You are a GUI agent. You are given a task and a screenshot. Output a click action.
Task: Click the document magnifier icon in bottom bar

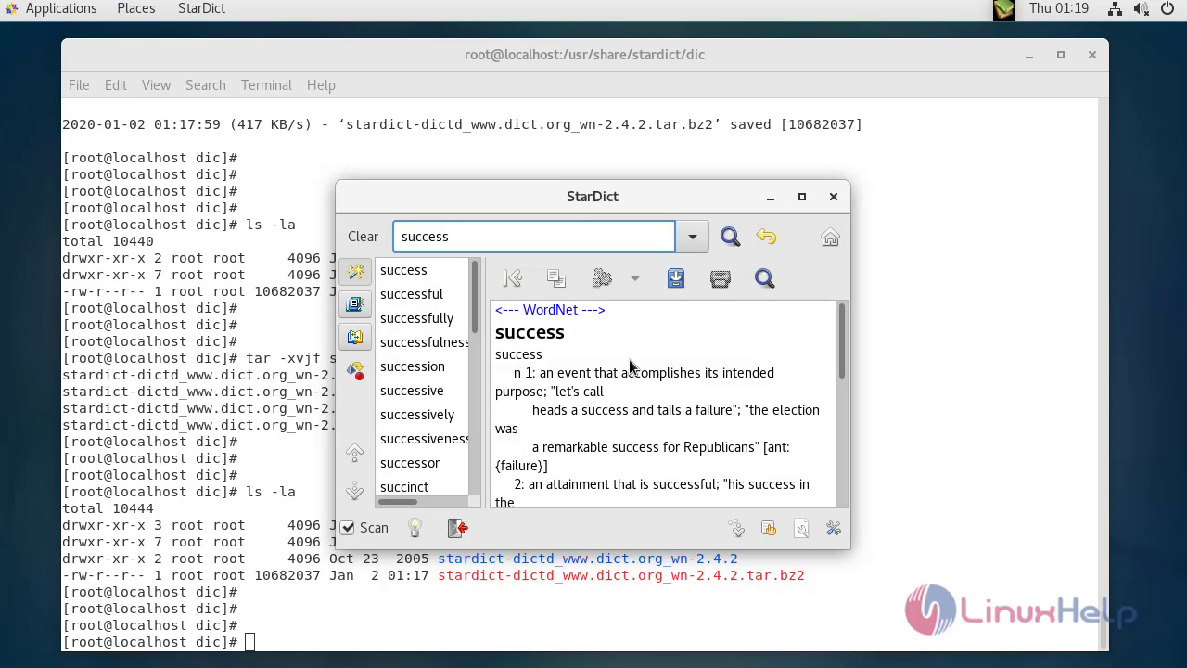click(801, 528)
